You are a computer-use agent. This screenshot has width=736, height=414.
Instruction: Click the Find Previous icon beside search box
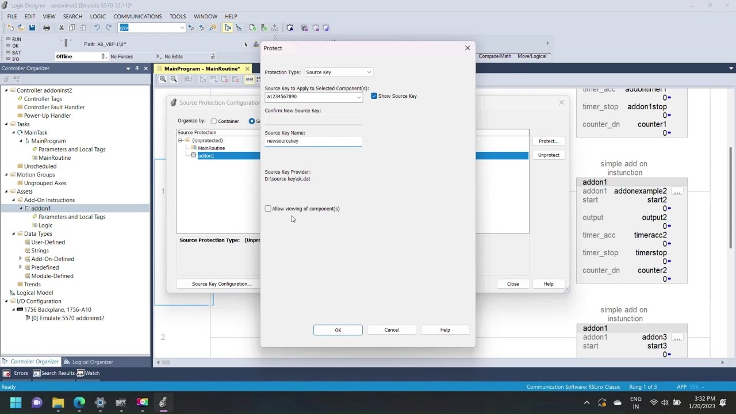(192, 28)
